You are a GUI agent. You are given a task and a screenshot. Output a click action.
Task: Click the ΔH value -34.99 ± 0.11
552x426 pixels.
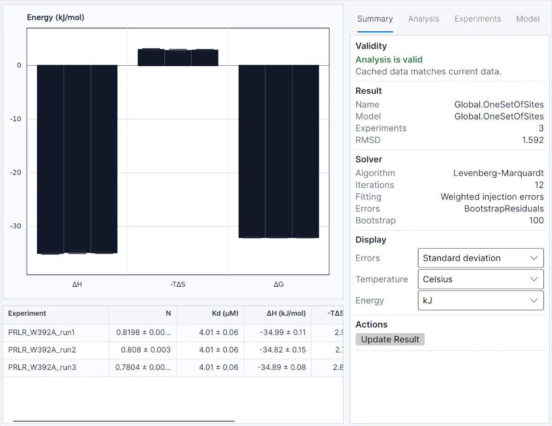pyautogui.click(x=282, y=332)
